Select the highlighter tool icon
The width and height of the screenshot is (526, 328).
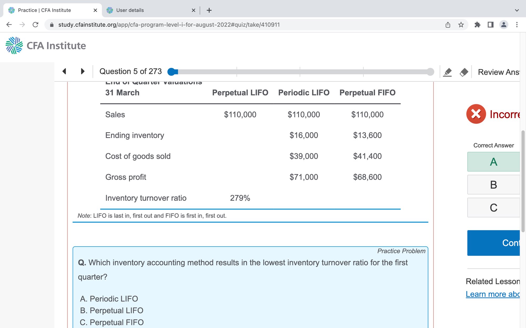pos(447,72)
